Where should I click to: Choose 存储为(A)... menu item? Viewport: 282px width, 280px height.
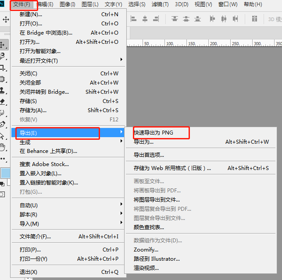68,110
